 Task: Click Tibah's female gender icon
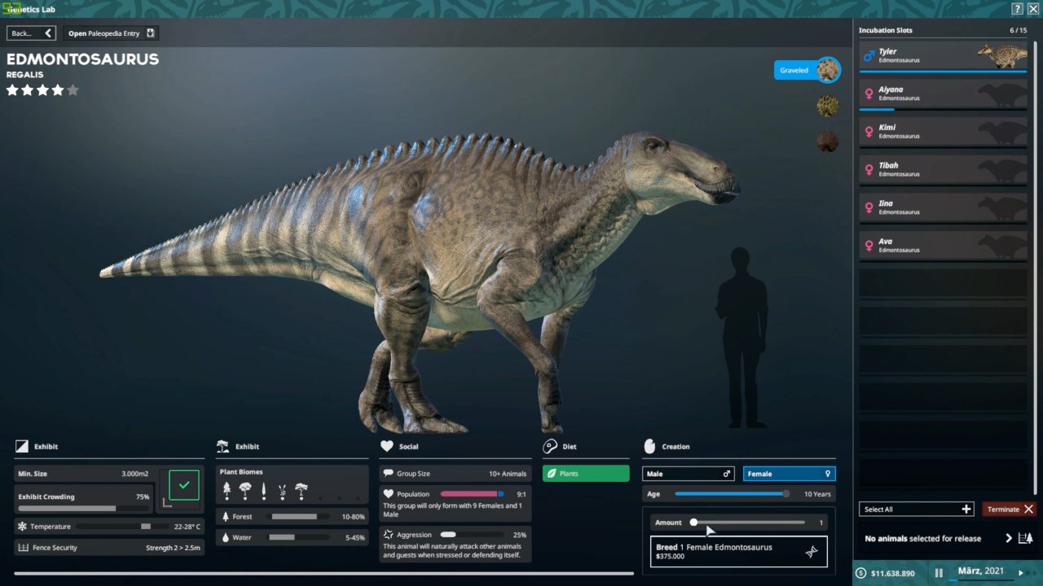(869, 169)
